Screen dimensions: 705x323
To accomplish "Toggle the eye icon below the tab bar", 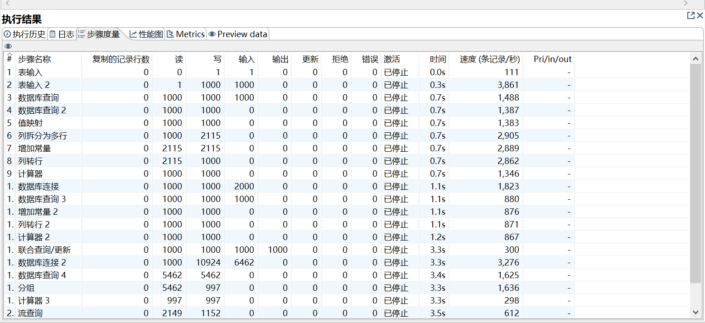I will point(8,46).
